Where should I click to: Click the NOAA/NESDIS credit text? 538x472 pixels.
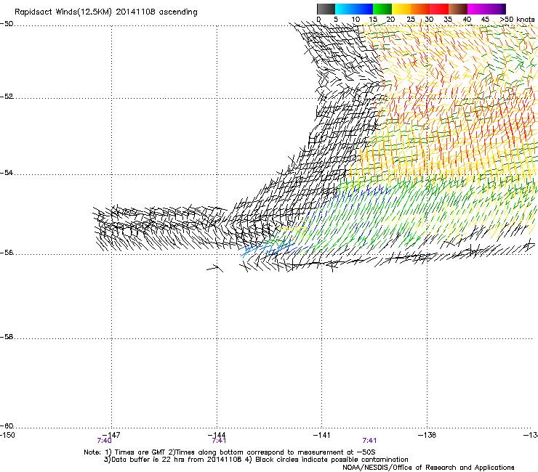(428, 468)
